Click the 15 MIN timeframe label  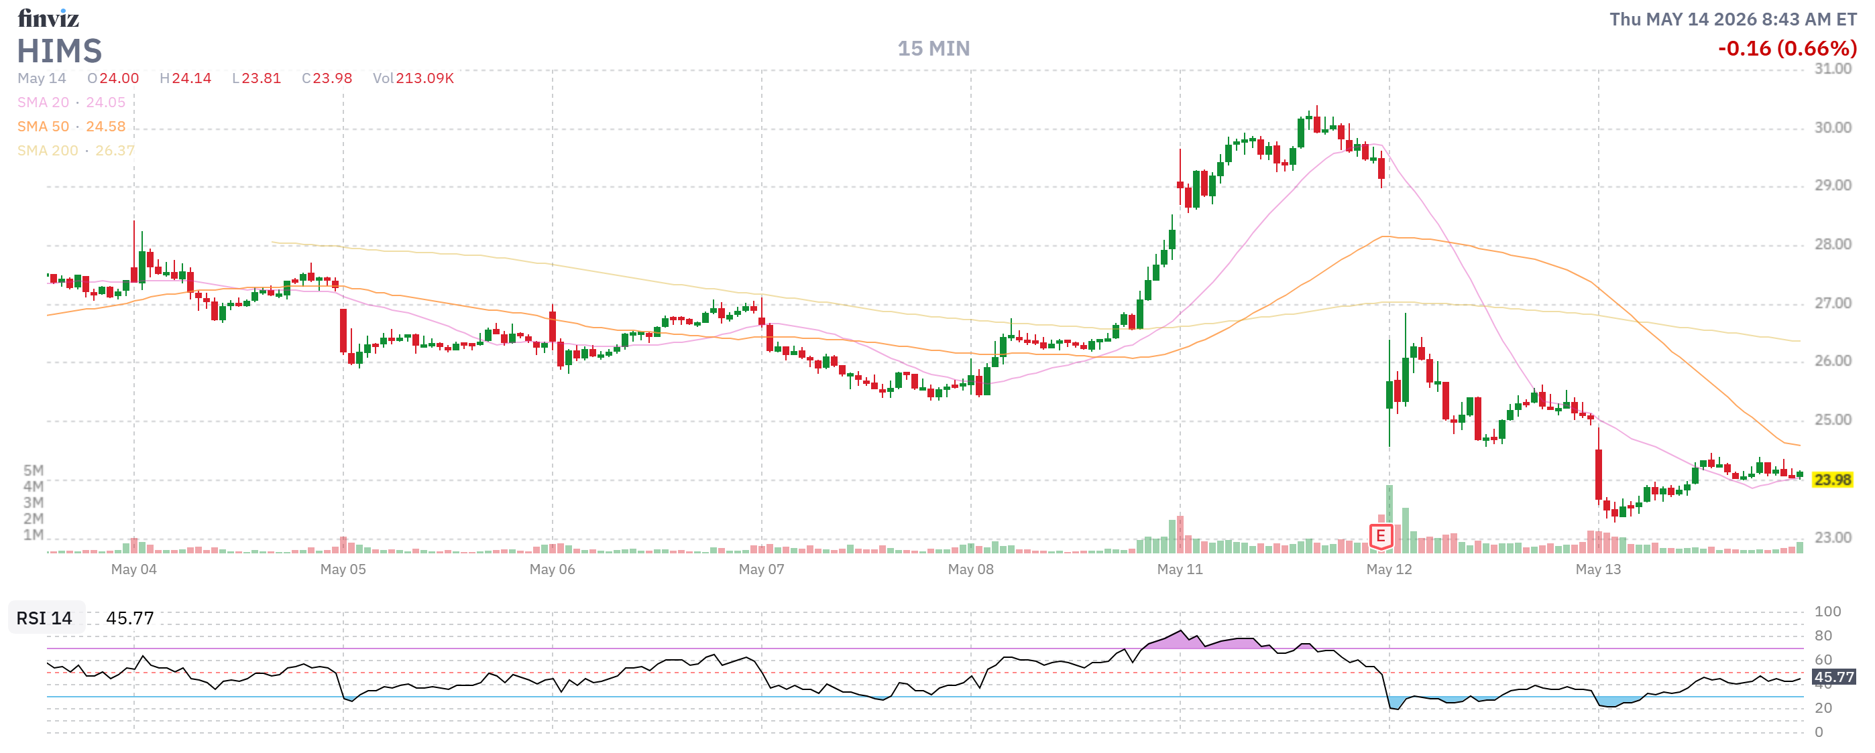point(933,49)
